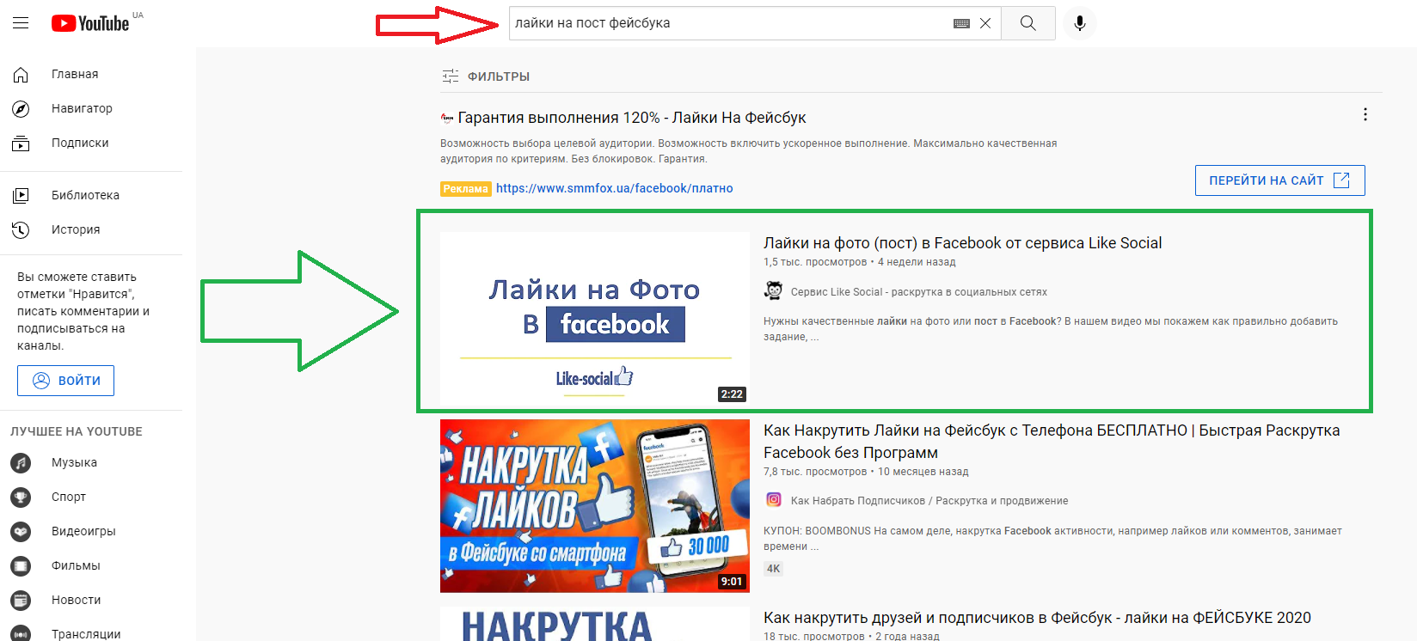Open the ad's three-dot options menu
The height and width of the screenshot is (641, 1417).
coord(1365,114)
